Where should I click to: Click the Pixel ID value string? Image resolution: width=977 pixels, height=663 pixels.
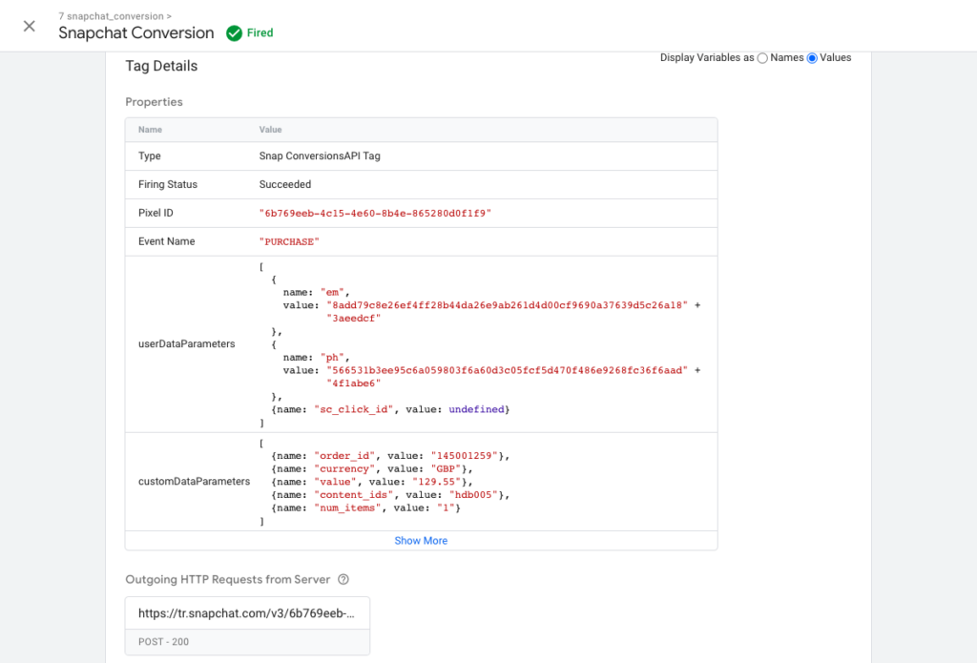click(x=375, y=213)
